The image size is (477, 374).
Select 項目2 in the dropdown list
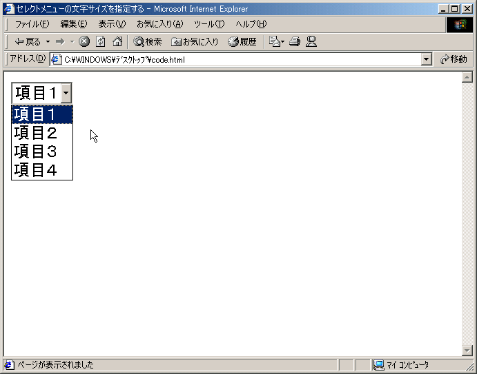pyautogui.click(x=42, y=133)
